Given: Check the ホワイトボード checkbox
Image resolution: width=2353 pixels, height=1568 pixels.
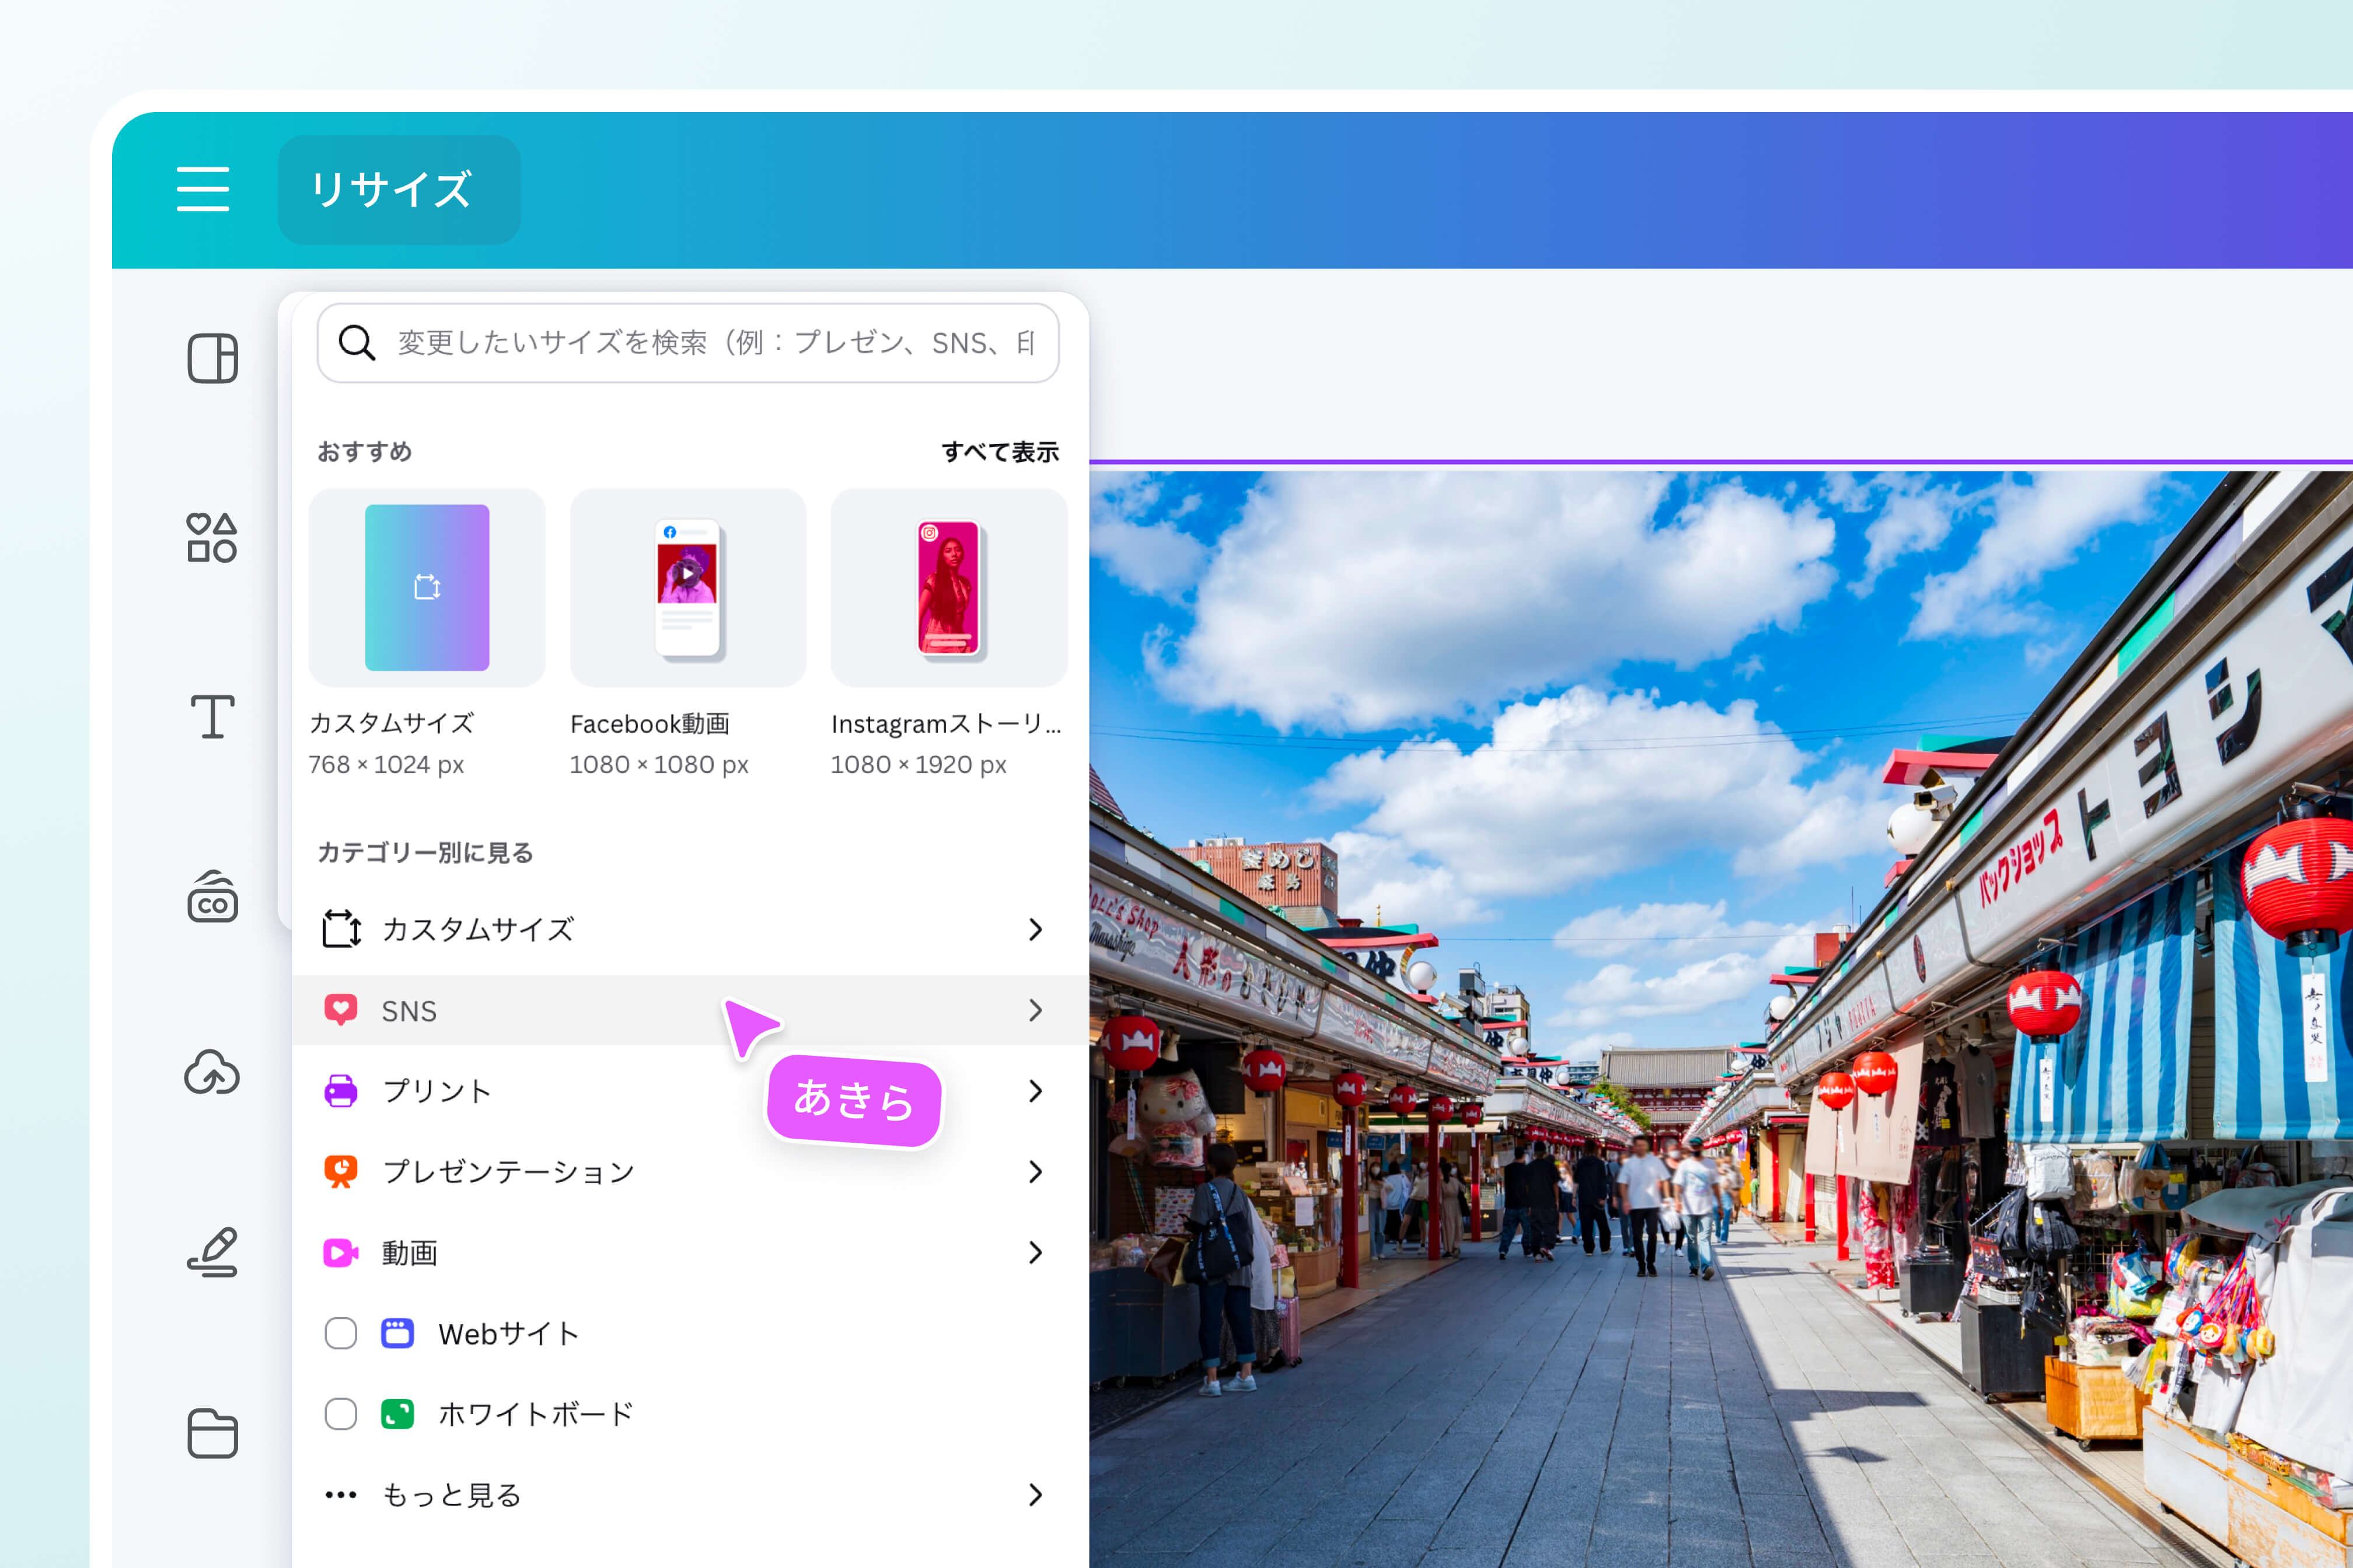Looking at the screenshot, I should pos(341,1414).
